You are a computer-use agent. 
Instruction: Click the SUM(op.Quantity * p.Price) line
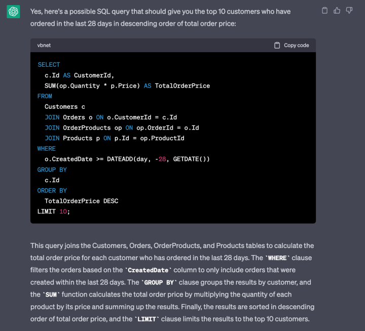(127, 86)
